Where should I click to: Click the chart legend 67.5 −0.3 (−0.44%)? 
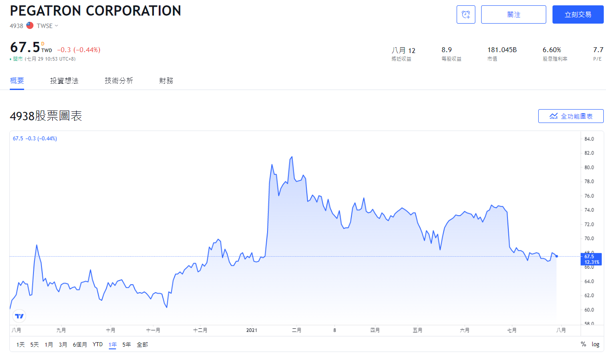click(35, 139)
